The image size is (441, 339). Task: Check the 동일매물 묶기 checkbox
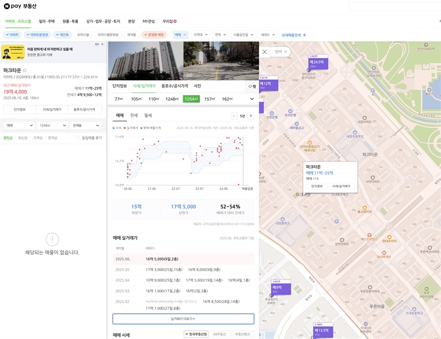tap(78, 138)
